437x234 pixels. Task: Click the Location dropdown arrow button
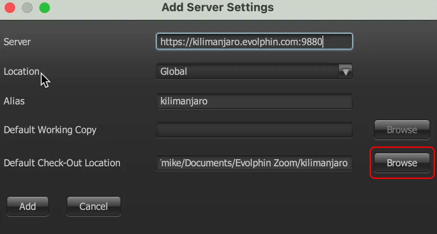coord(346,72)
